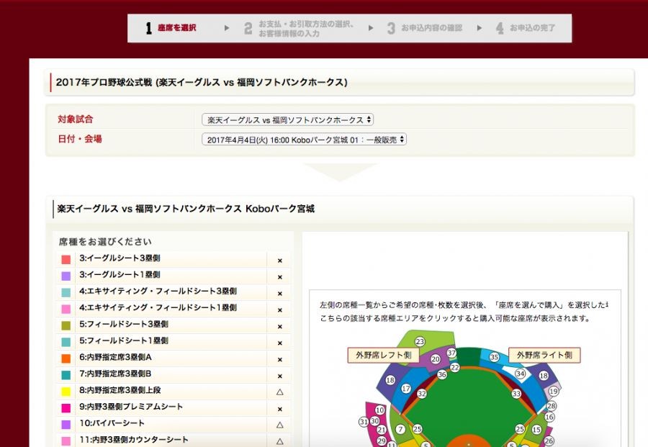
Task: Select seating area 33 on stadium map
Action: point(516,394)
